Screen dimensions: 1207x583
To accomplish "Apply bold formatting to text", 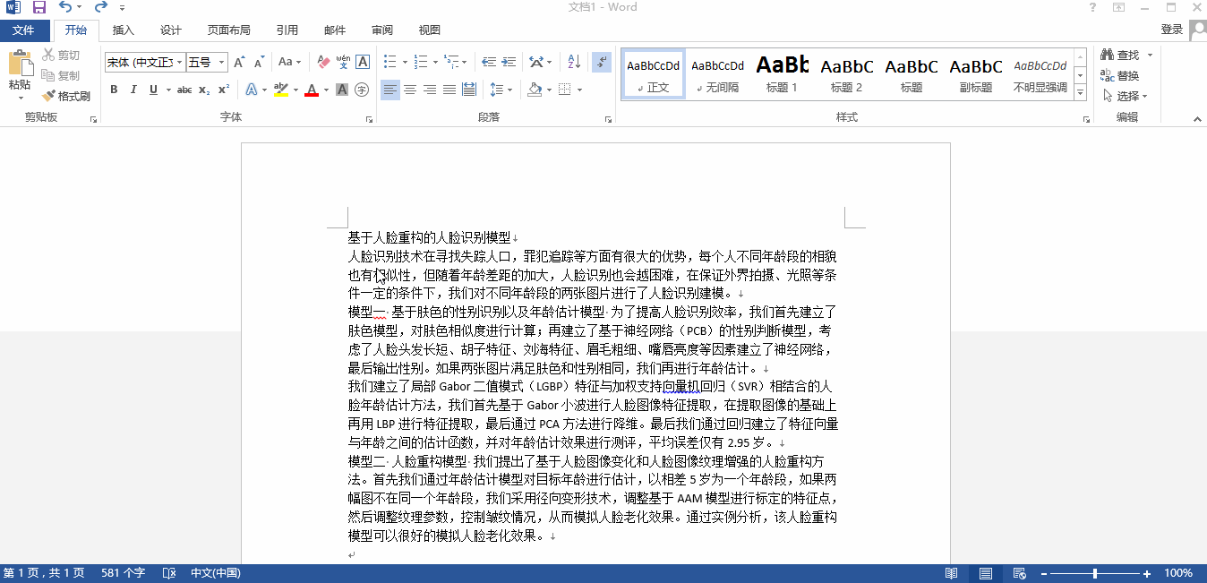I will 114,90.
